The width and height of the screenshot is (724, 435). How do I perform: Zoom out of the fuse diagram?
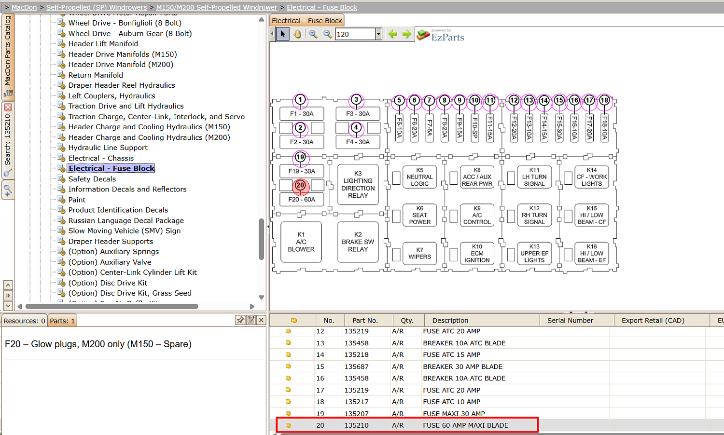tap(327, 34)
